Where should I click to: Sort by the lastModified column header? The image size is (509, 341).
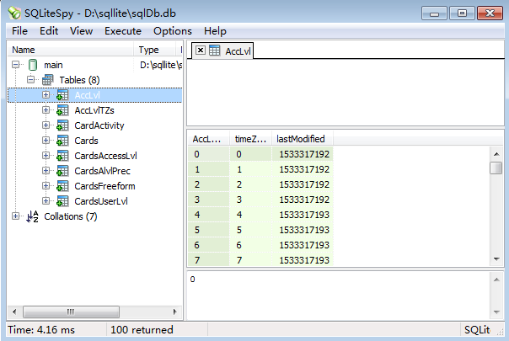[x=303, y=139]
